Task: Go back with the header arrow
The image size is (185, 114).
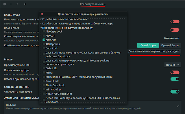Action: [25, 4]
